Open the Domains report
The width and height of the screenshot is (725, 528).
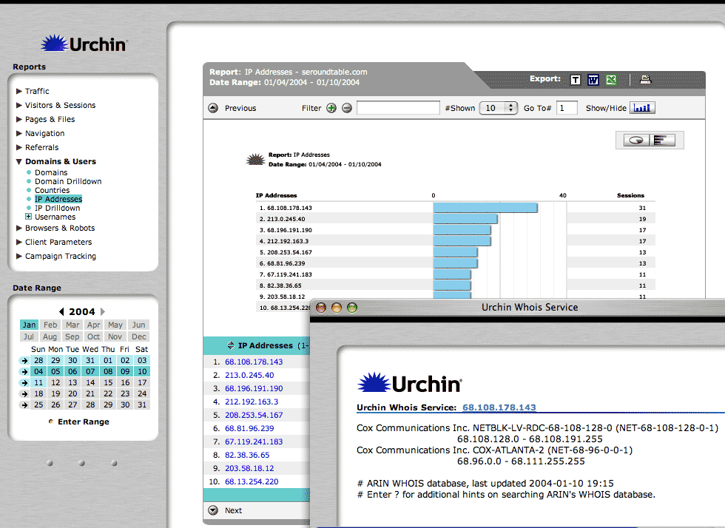pos(51,172)
